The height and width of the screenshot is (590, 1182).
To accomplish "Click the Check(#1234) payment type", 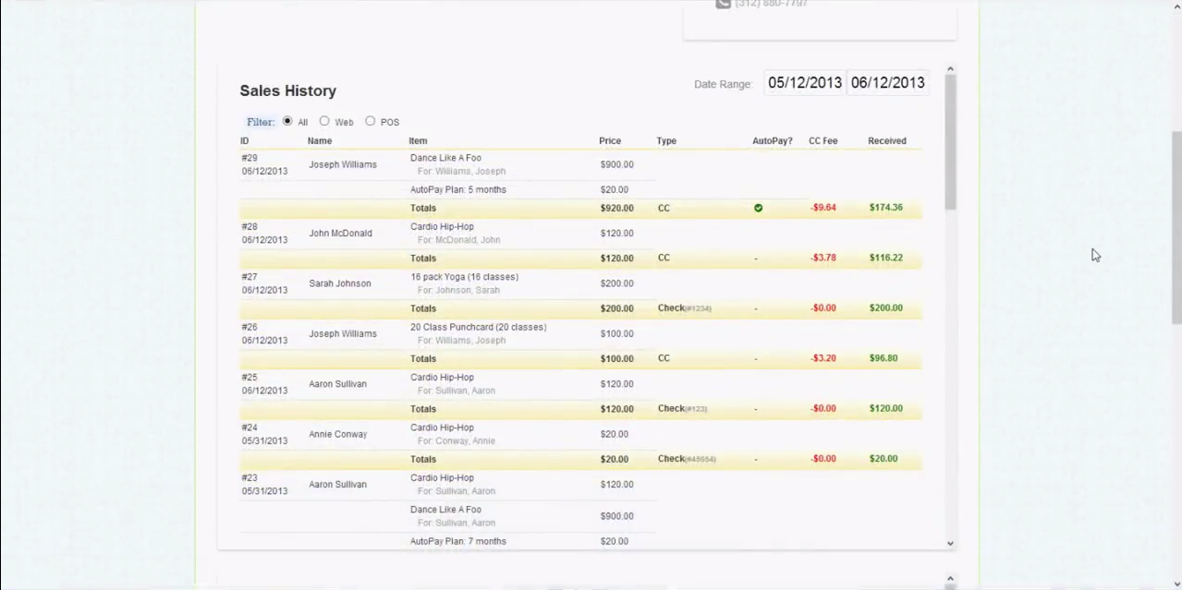I will click(685, 308).
